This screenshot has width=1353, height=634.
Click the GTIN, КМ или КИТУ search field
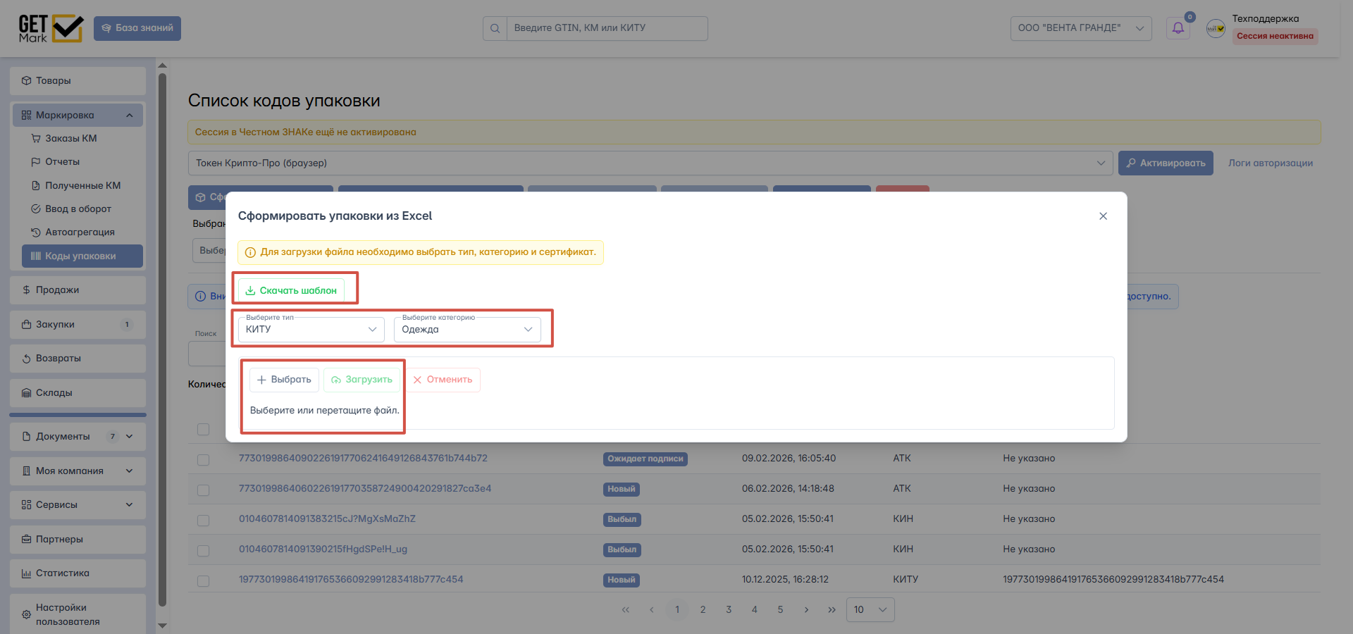[607, 28]
